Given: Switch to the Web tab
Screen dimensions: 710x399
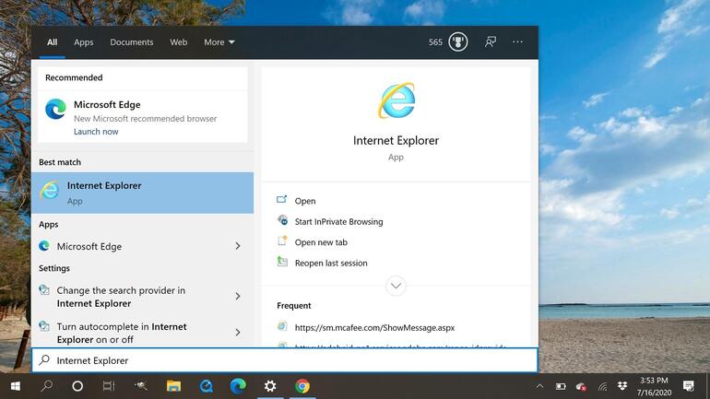Looking at the screenshot, I should point(178,42).
